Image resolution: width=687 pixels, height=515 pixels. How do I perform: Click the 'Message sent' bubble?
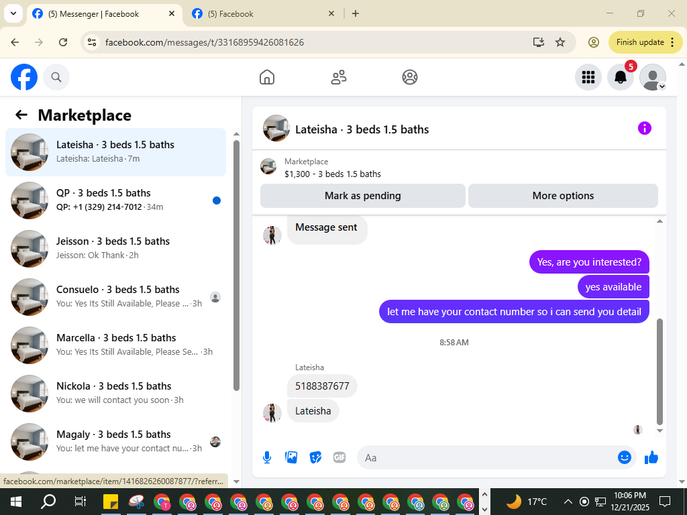pyautogui.click(x=327, y=228)
